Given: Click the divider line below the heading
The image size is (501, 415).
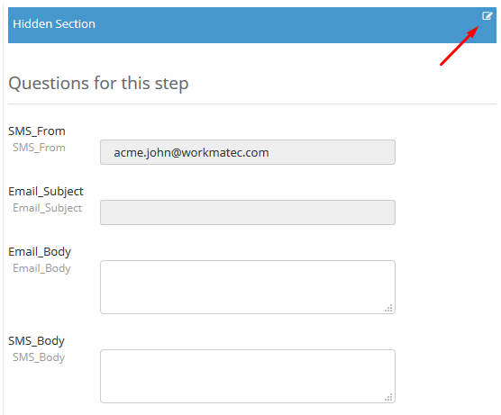Looking at the screenshot, I should [x=252, y=104].
